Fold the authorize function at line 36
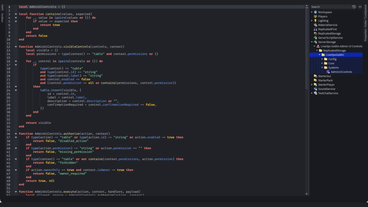The width and height of the screenshot is (368, 207). [x=16, y=133]
